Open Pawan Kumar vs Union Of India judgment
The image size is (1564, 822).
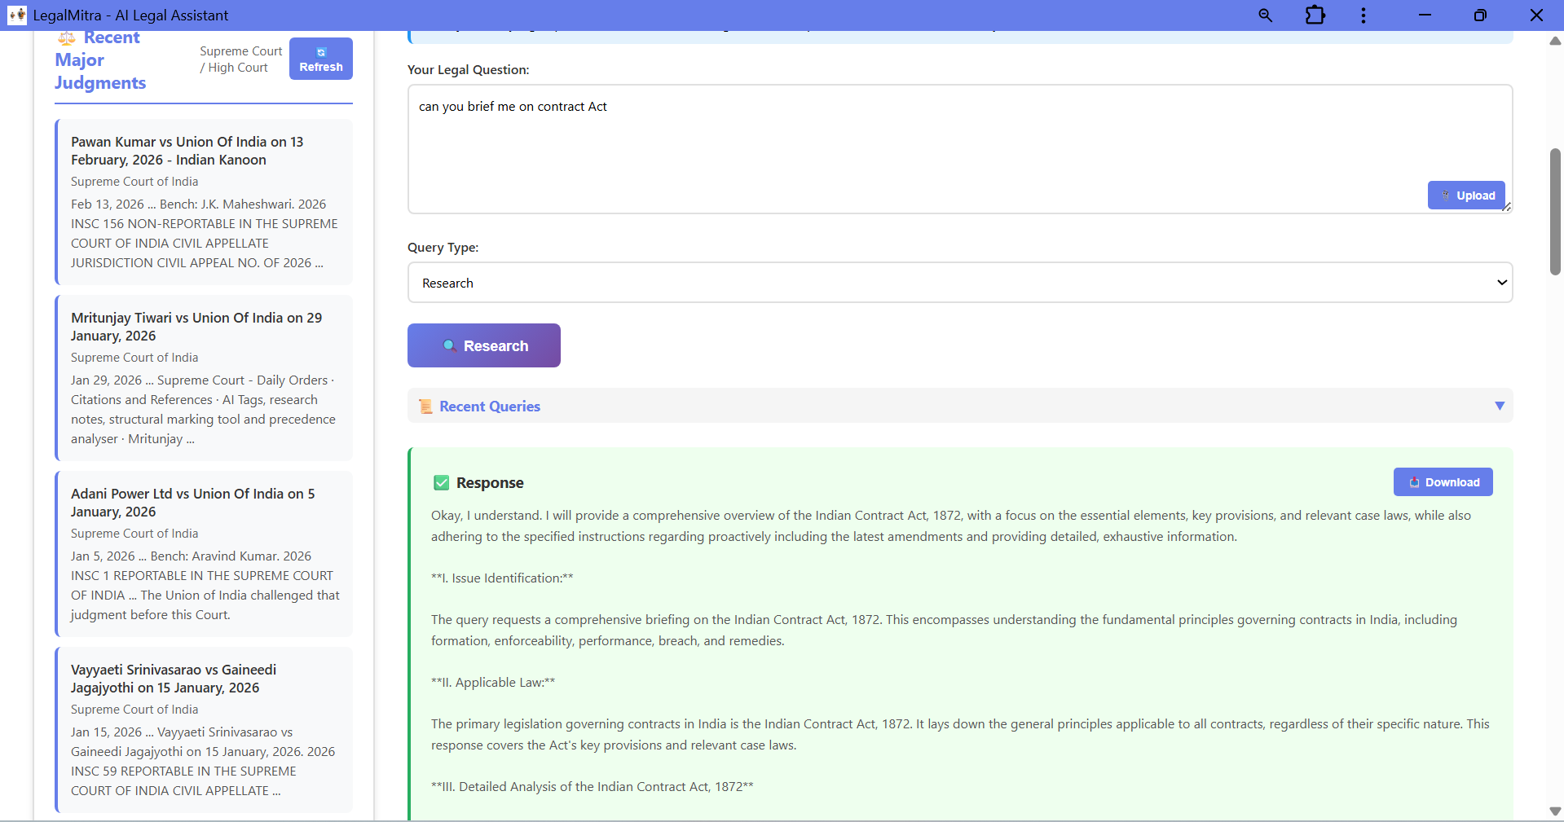(187, 151)
